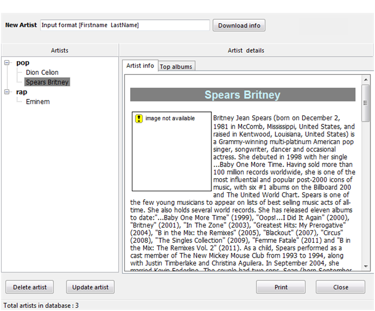
Task: Click the Total artists in database status text
Action: coord(41,305)
